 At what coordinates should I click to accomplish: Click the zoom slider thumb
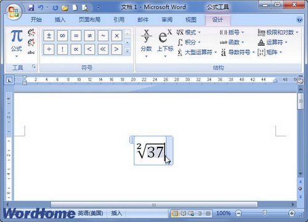coord(265,213)
